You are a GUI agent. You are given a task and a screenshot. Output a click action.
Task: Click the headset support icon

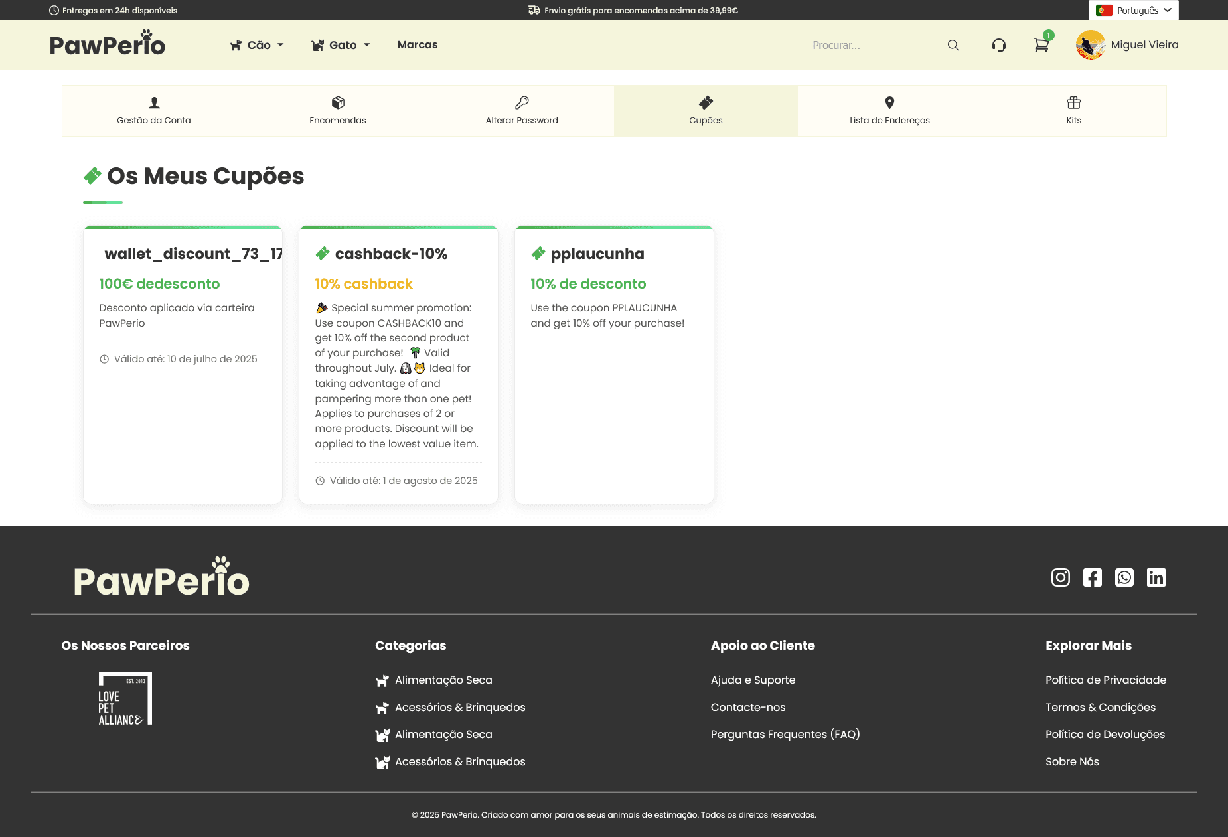pyautogui.click(x=999, y=44)
